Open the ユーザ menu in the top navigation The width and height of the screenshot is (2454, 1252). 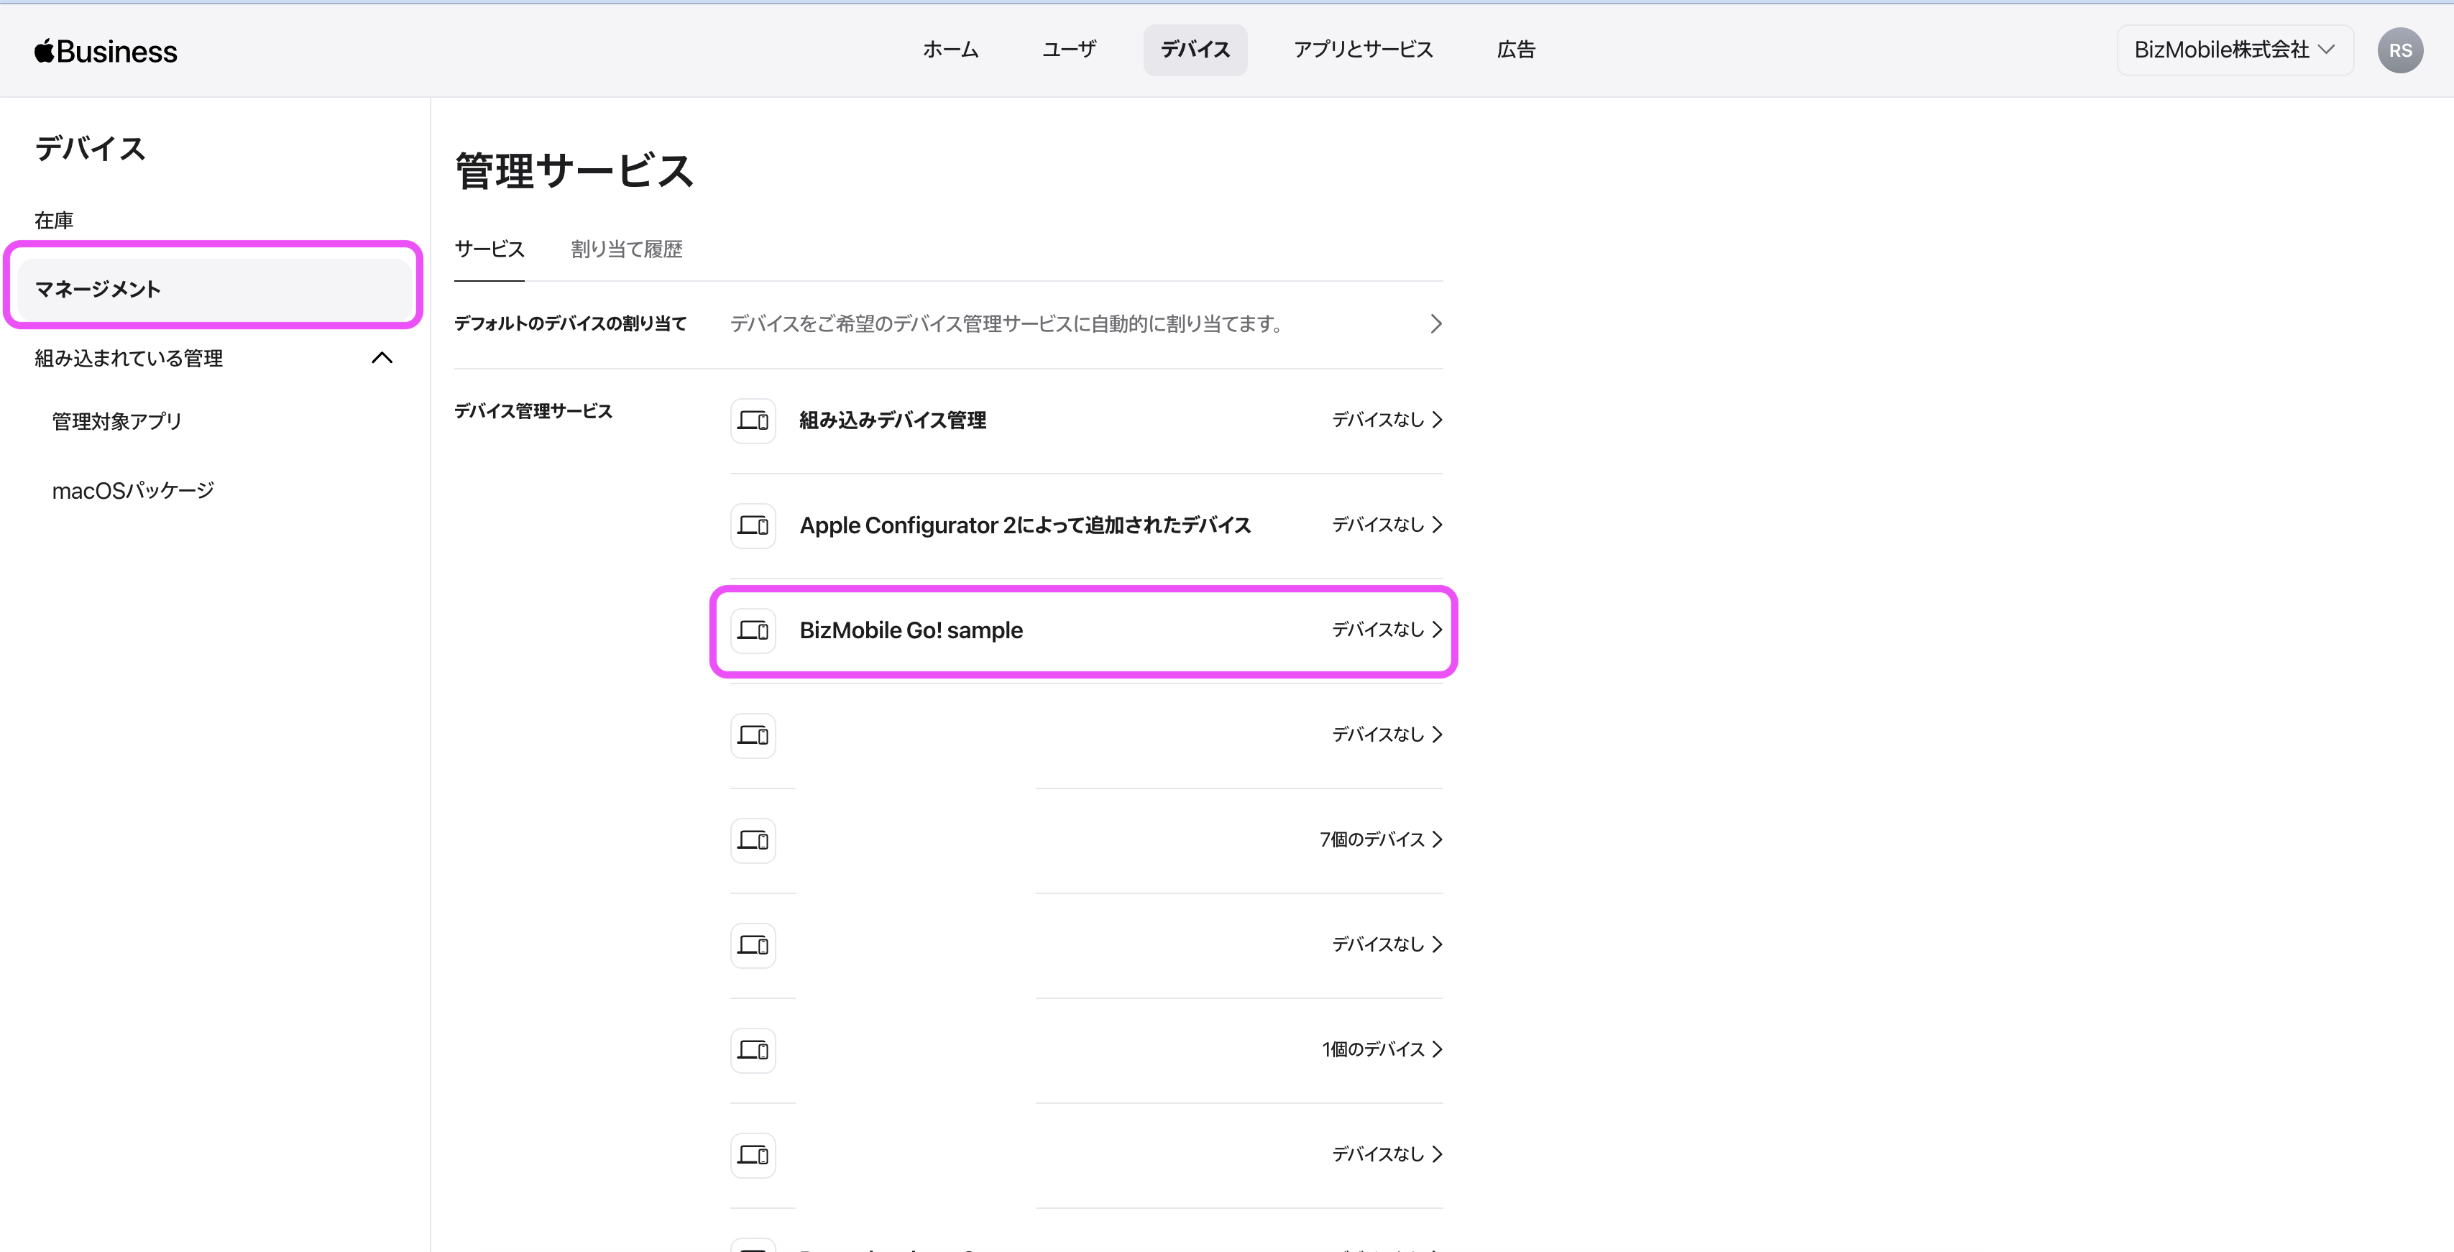(1069, 50)
